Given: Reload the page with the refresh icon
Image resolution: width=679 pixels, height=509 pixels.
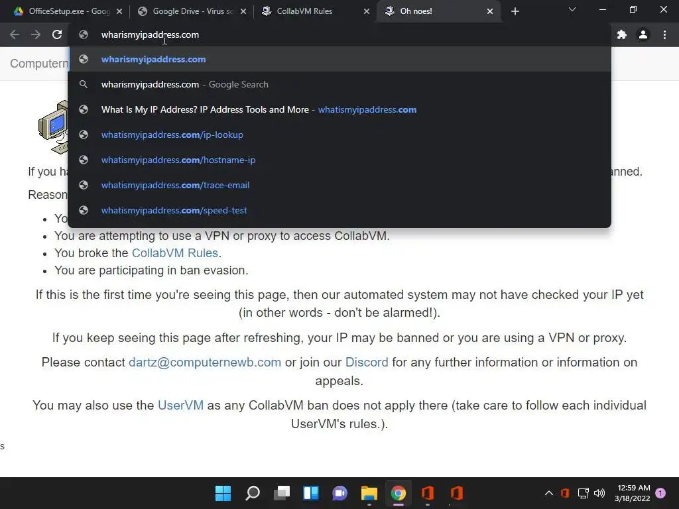Looking at the screenshot, I should [57, 34].
